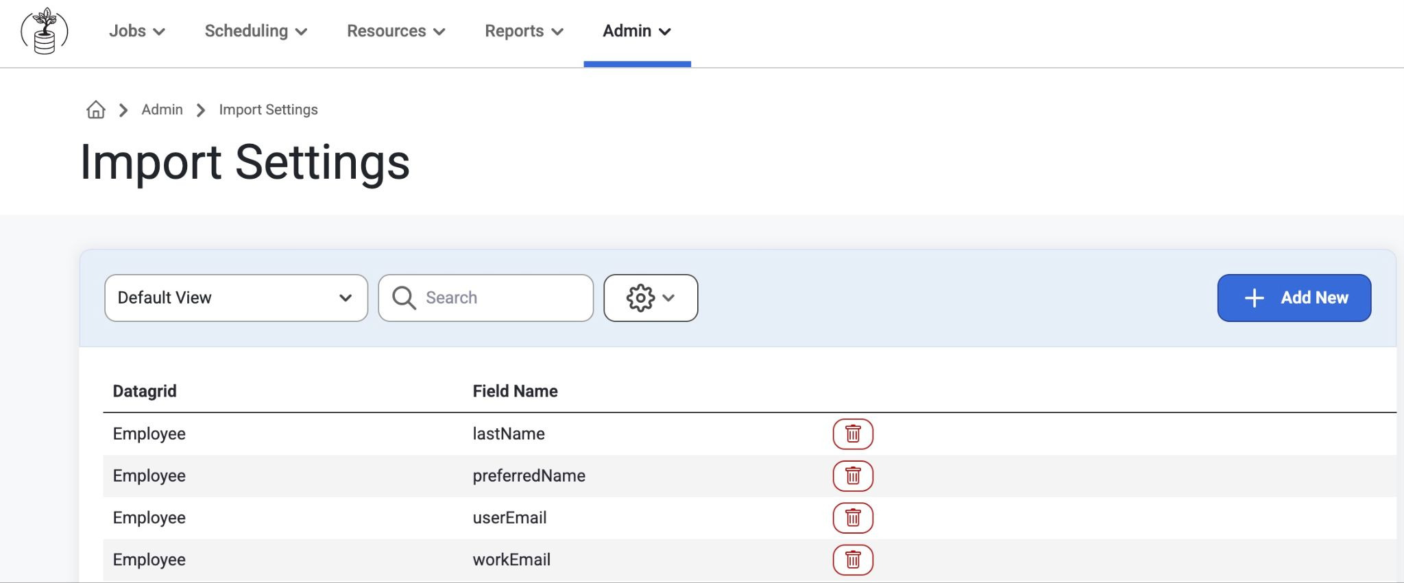Click Employee in the preferredName row
The image size is (1404, 583).
[x=149, y=475]
